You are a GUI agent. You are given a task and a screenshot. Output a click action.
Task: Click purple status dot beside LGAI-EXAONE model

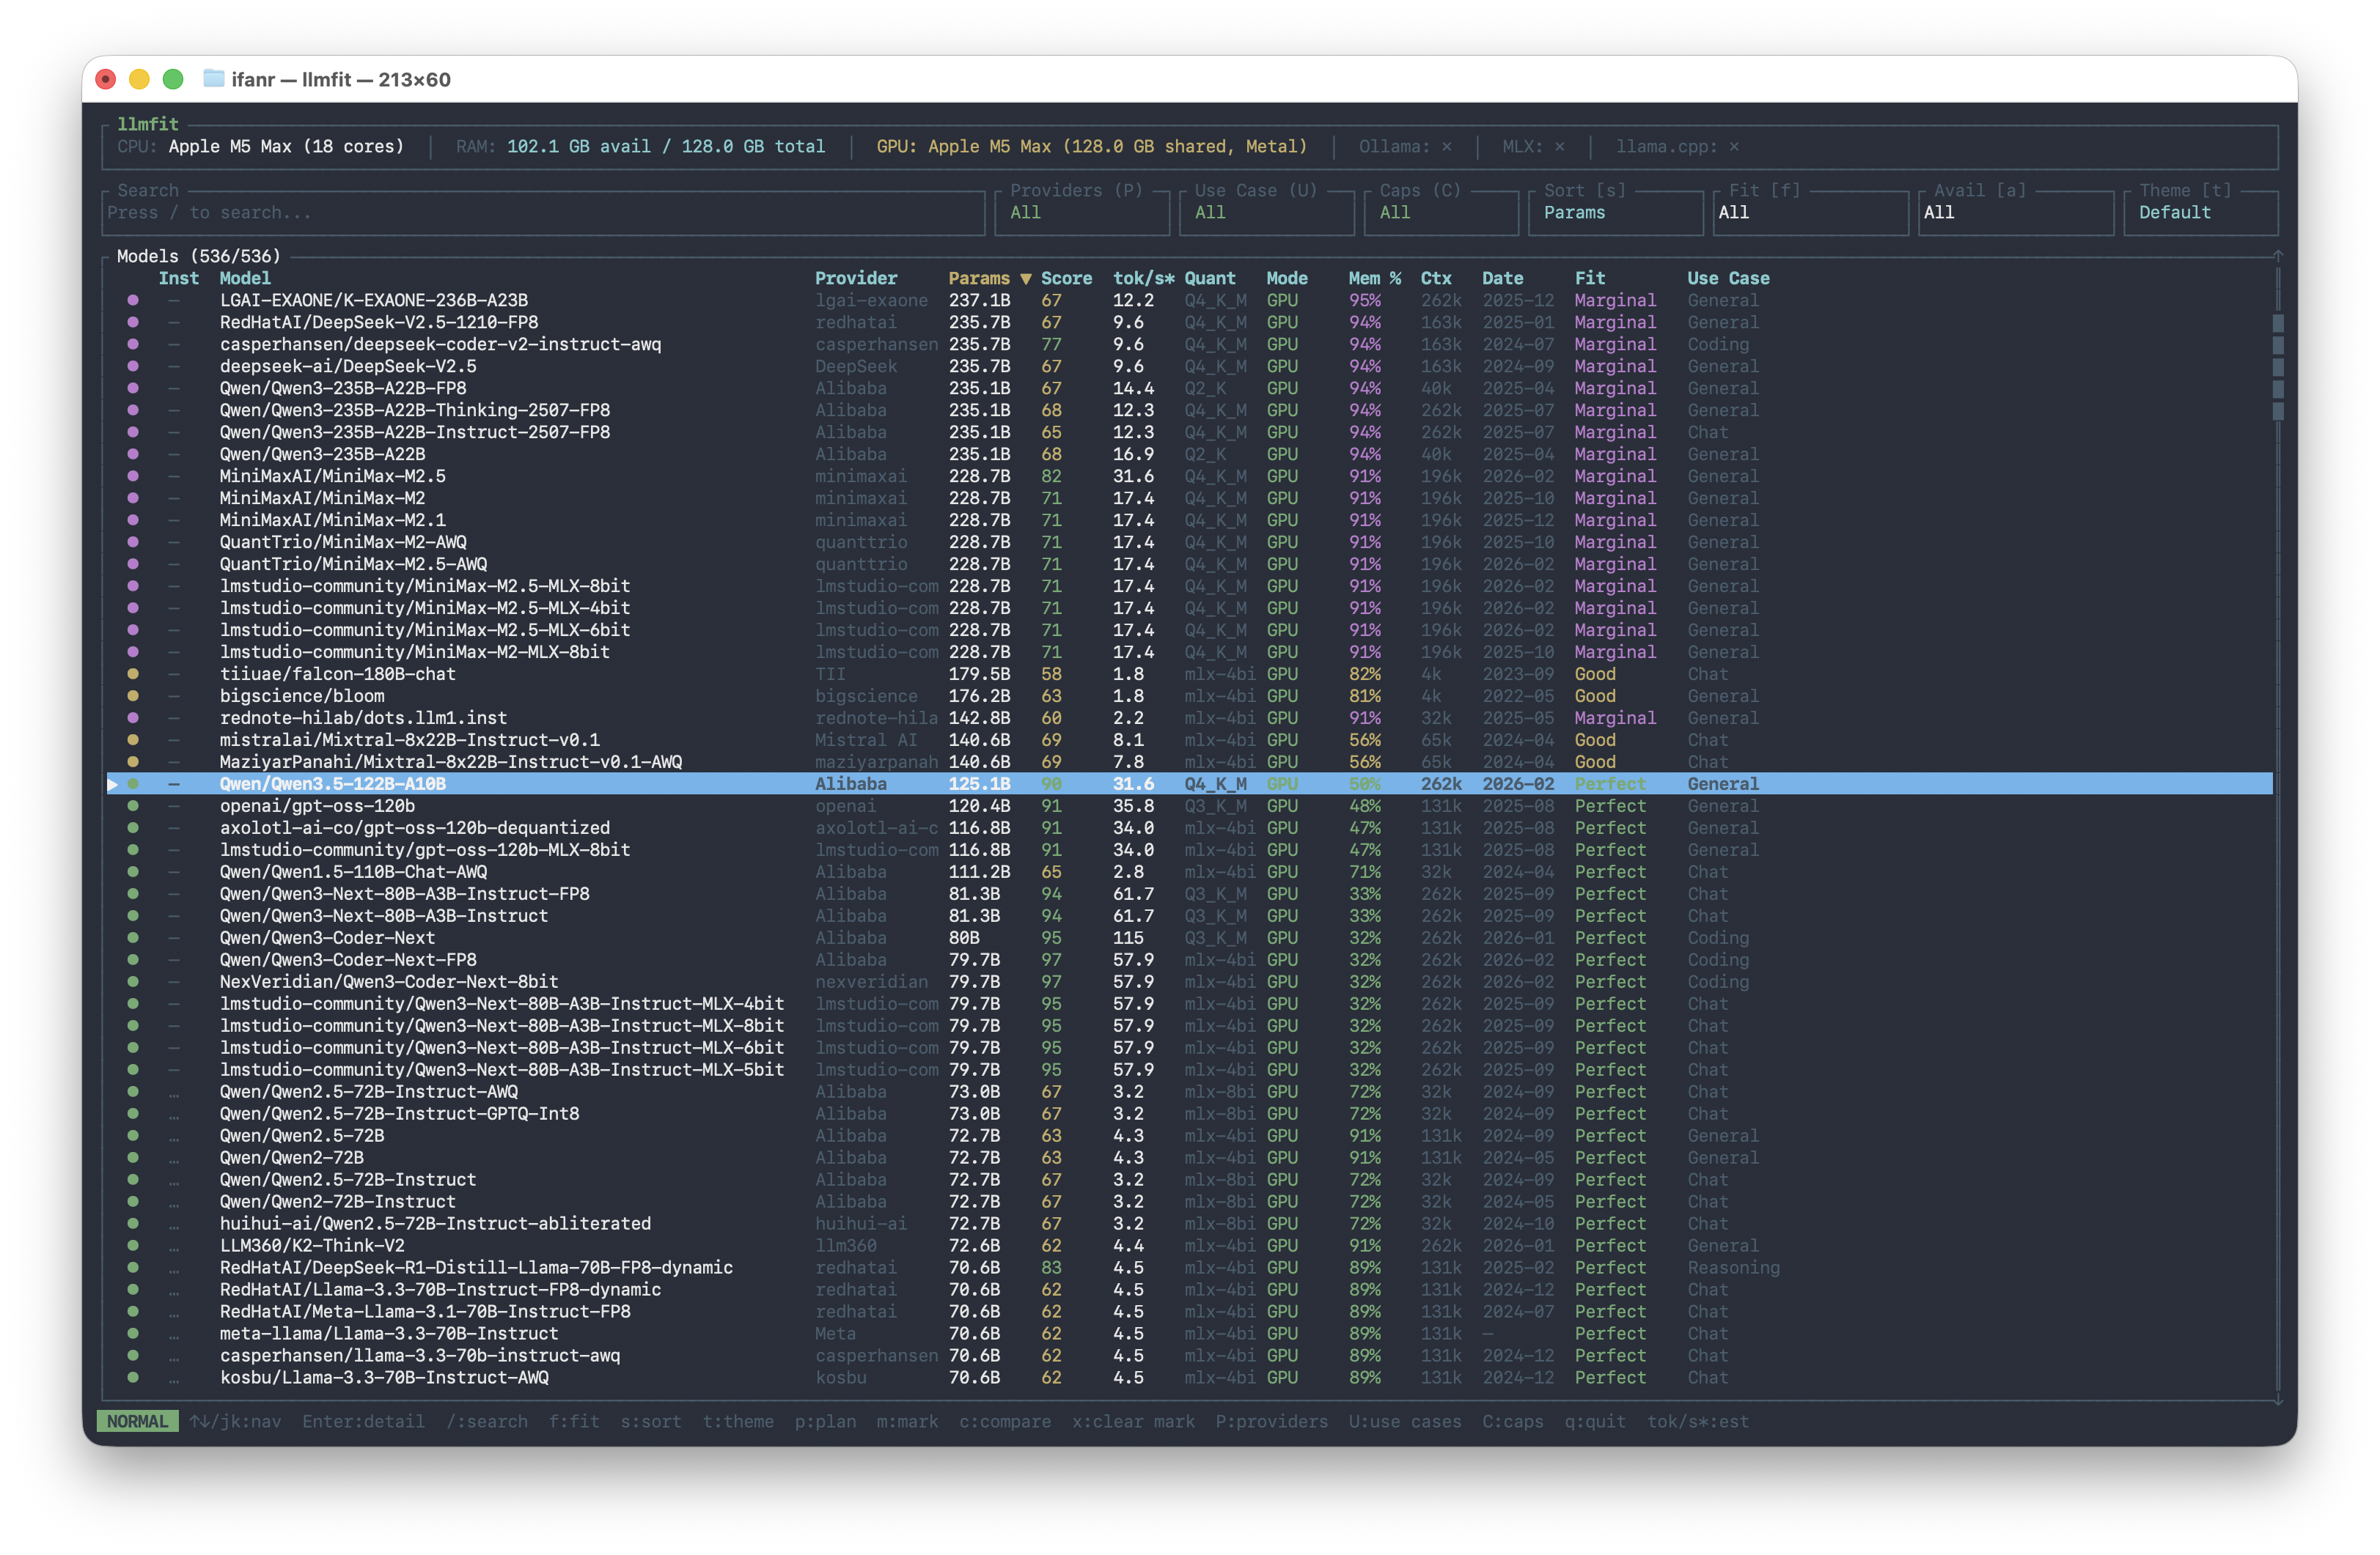133,300
